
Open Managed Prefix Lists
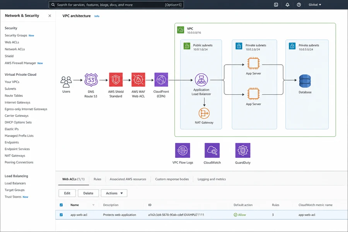[x=19, y=136]
